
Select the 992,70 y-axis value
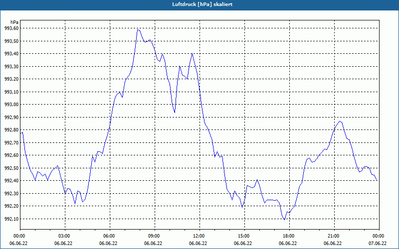tap(11, 142)
